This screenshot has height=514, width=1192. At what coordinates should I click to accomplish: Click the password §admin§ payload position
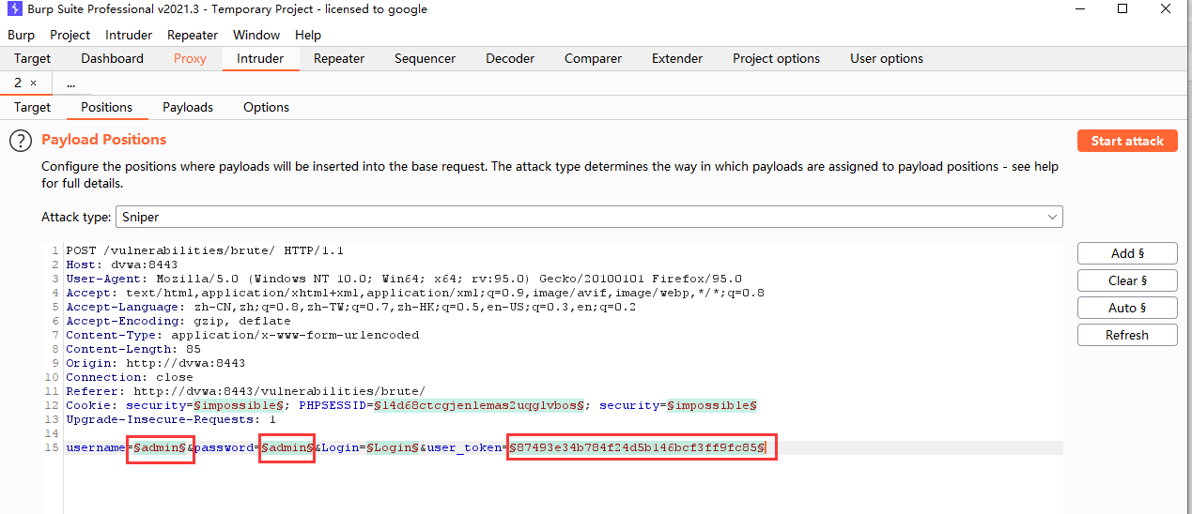[x=286, y=448]
